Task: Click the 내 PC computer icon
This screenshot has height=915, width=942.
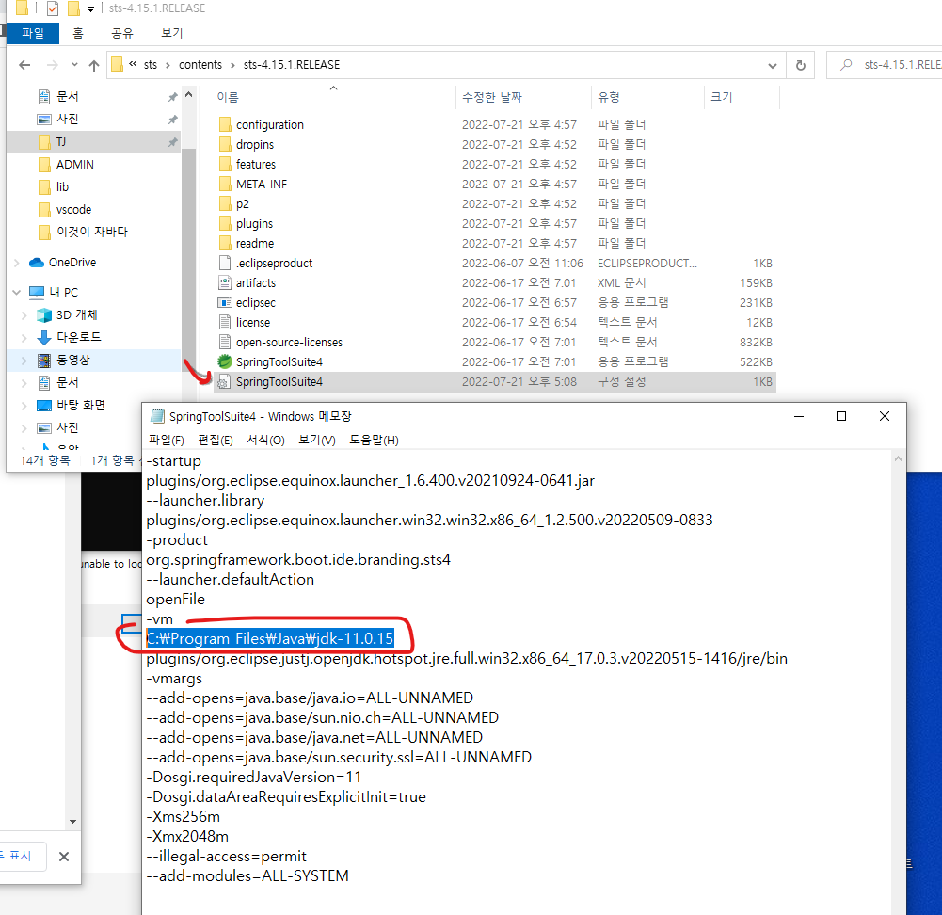Action: click(37, 293)
